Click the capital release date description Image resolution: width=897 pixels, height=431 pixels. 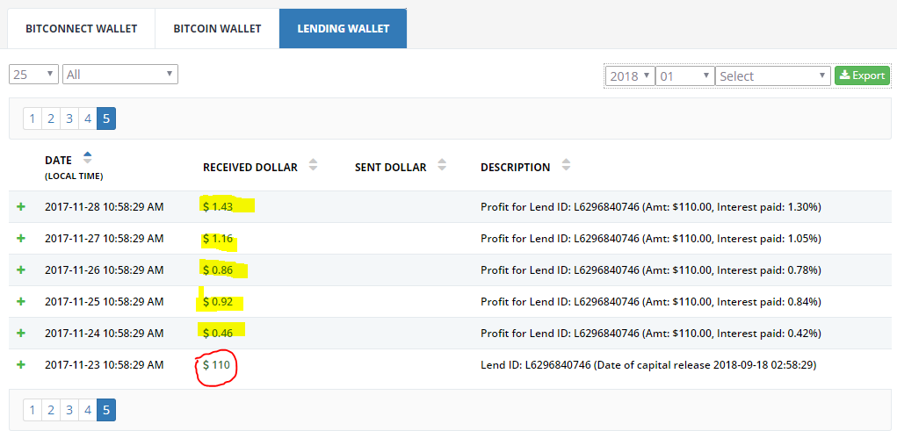(648, 364)
